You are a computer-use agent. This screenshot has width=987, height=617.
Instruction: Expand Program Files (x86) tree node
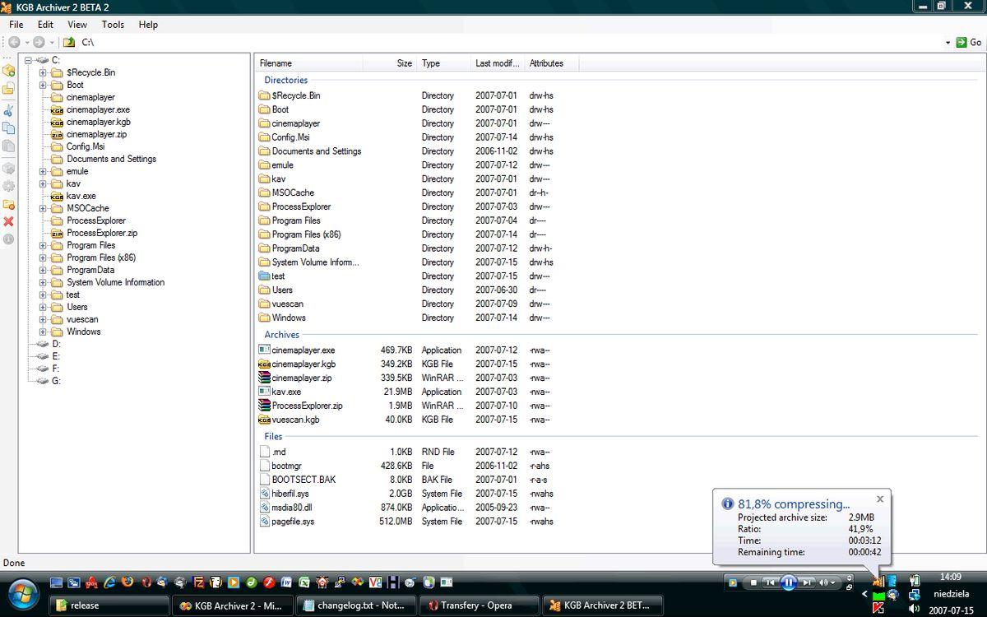(43, 257)
